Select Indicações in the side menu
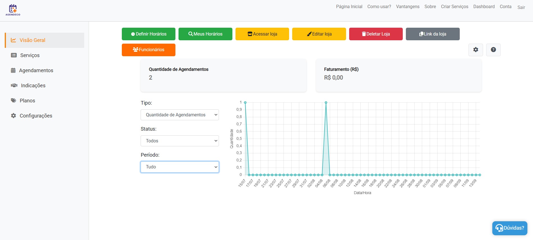Screen dimensions: 533x240 tap(33, 86)
